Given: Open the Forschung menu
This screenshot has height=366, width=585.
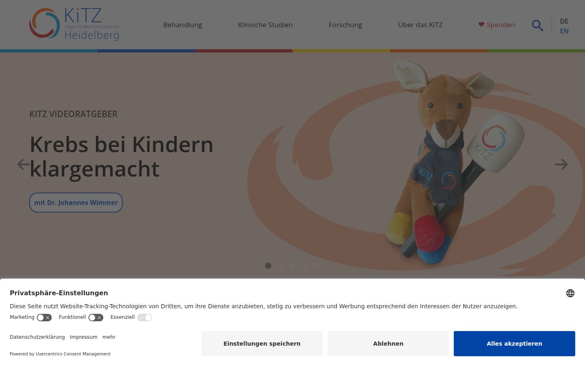Looking at the screenshot, I should click(x=345, y=25).
